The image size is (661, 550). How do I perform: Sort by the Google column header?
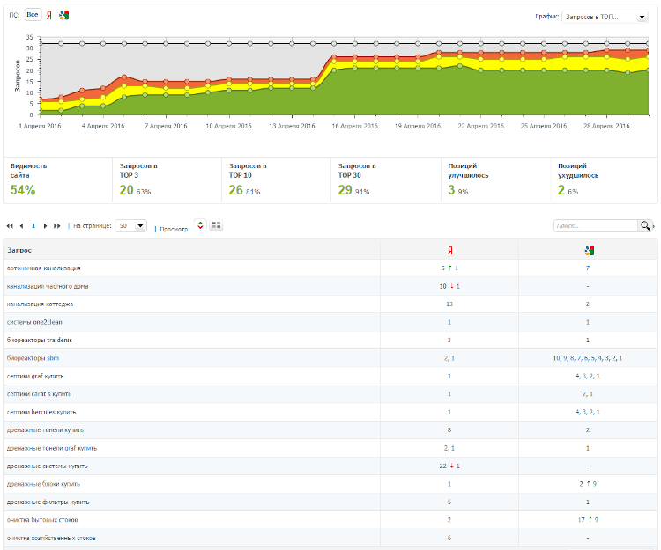click(588, 250)
